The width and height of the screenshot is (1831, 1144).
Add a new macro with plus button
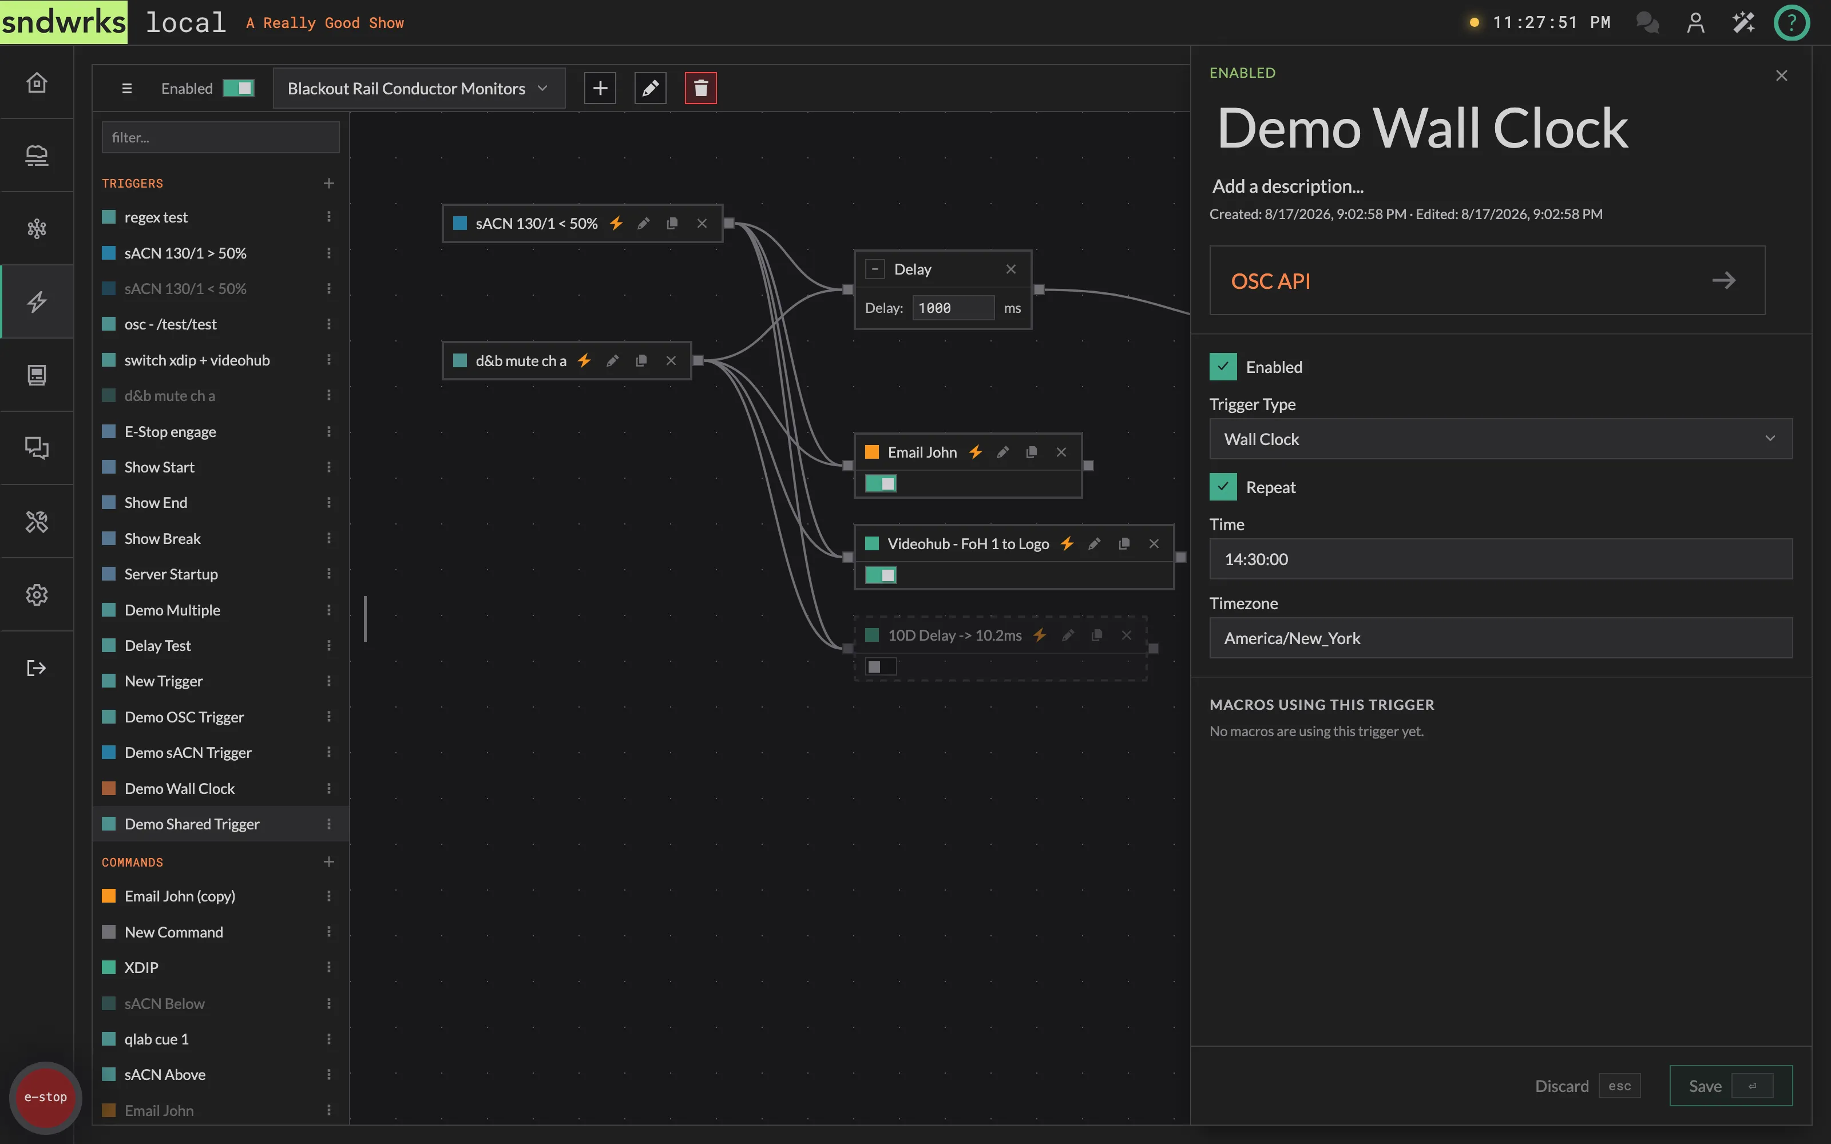[x=600, y=89]
